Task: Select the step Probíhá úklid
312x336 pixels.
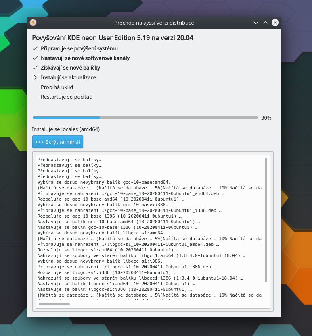Action: click(57, 87)
